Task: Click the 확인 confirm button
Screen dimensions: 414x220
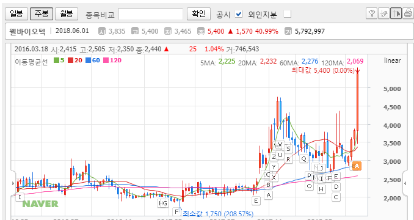Action: [x=198, y=13]
